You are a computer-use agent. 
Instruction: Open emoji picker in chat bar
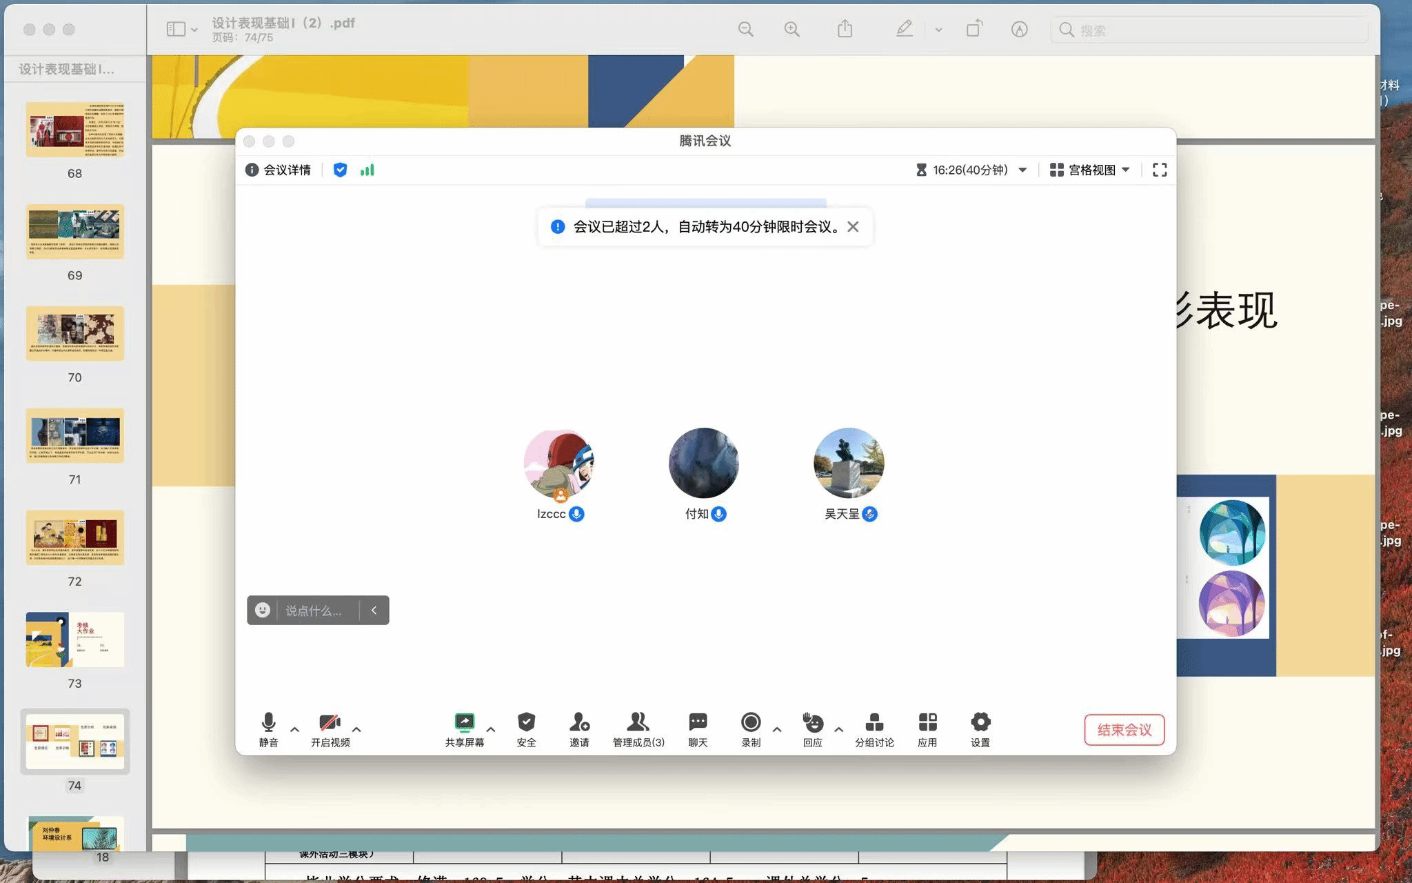point(263,610)
